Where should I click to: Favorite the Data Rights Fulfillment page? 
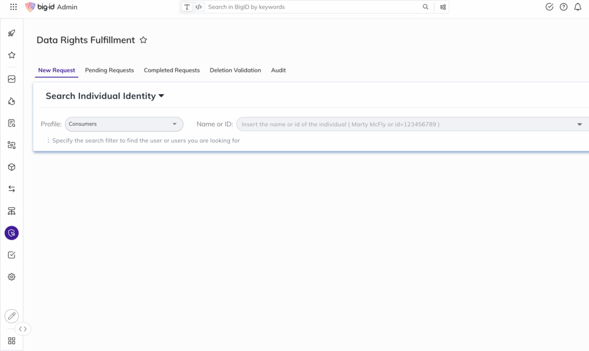pos(143,40)
